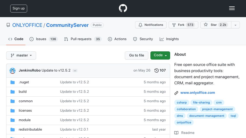Open the CommunityServer repository link
The width and height of the screenshot is (246, 138).
coord(67,25)
